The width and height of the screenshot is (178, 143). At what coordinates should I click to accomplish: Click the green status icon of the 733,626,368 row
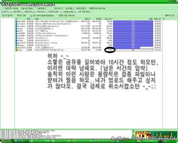pos(16,48)
